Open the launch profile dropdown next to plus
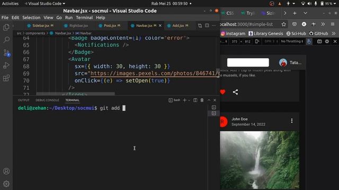The width and height of the screenshot is (339, 190). [189, 100]
